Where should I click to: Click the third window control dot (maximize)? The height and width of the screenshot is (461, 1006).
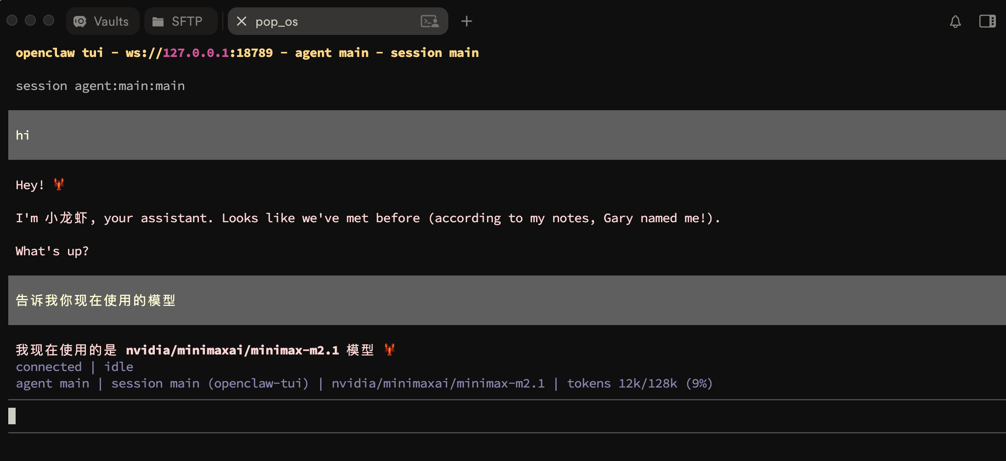pos(49,21)
